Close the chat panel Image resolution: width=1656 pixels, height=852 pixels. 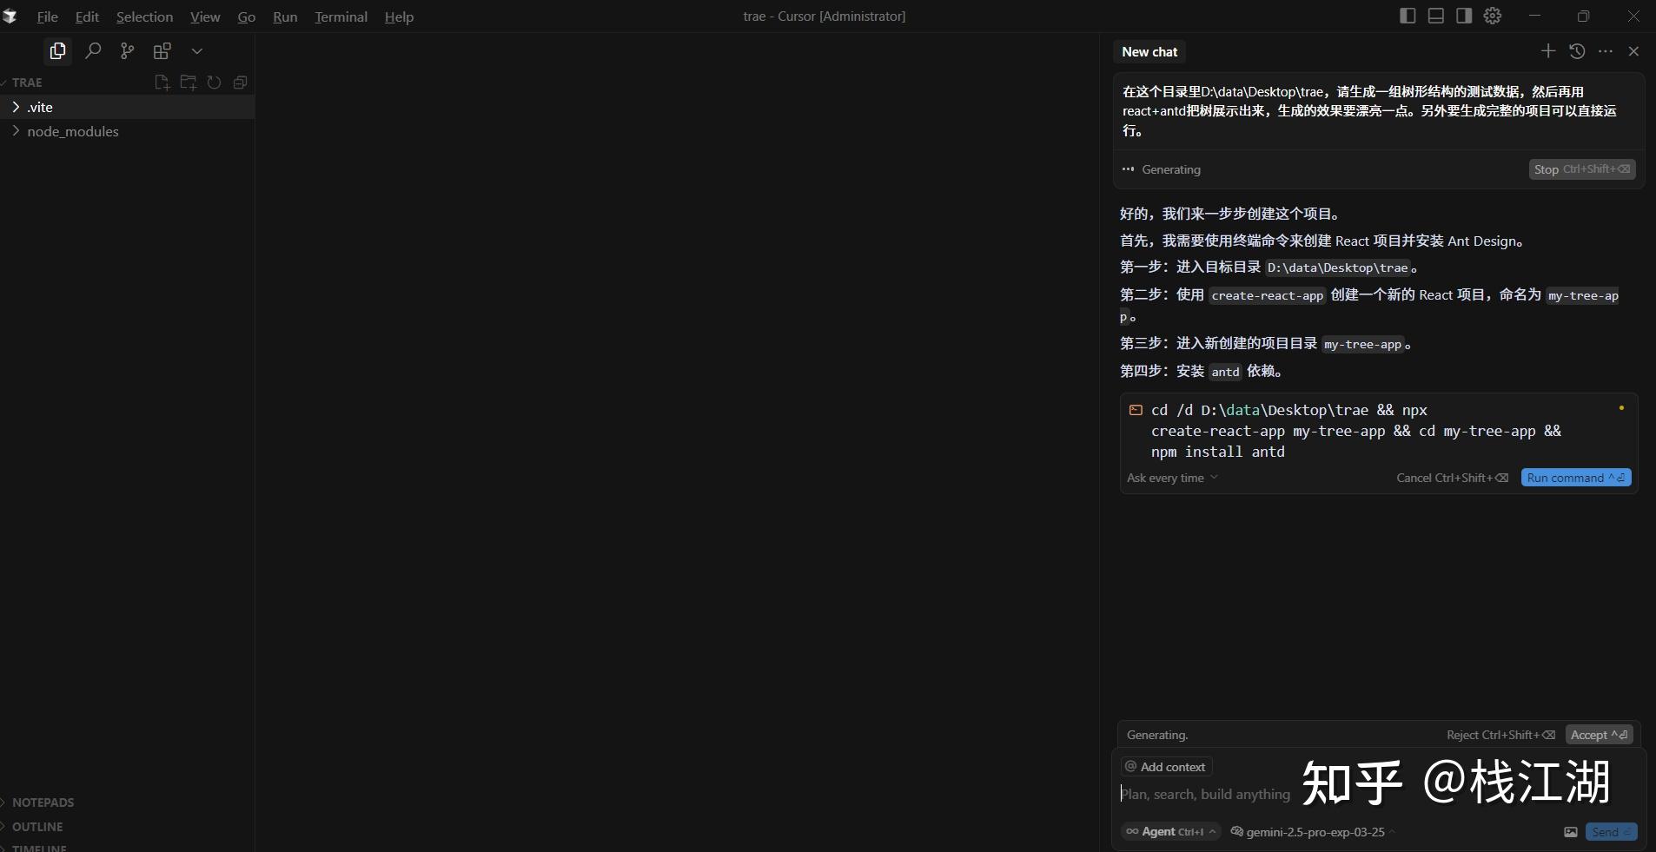point(1633,51)
